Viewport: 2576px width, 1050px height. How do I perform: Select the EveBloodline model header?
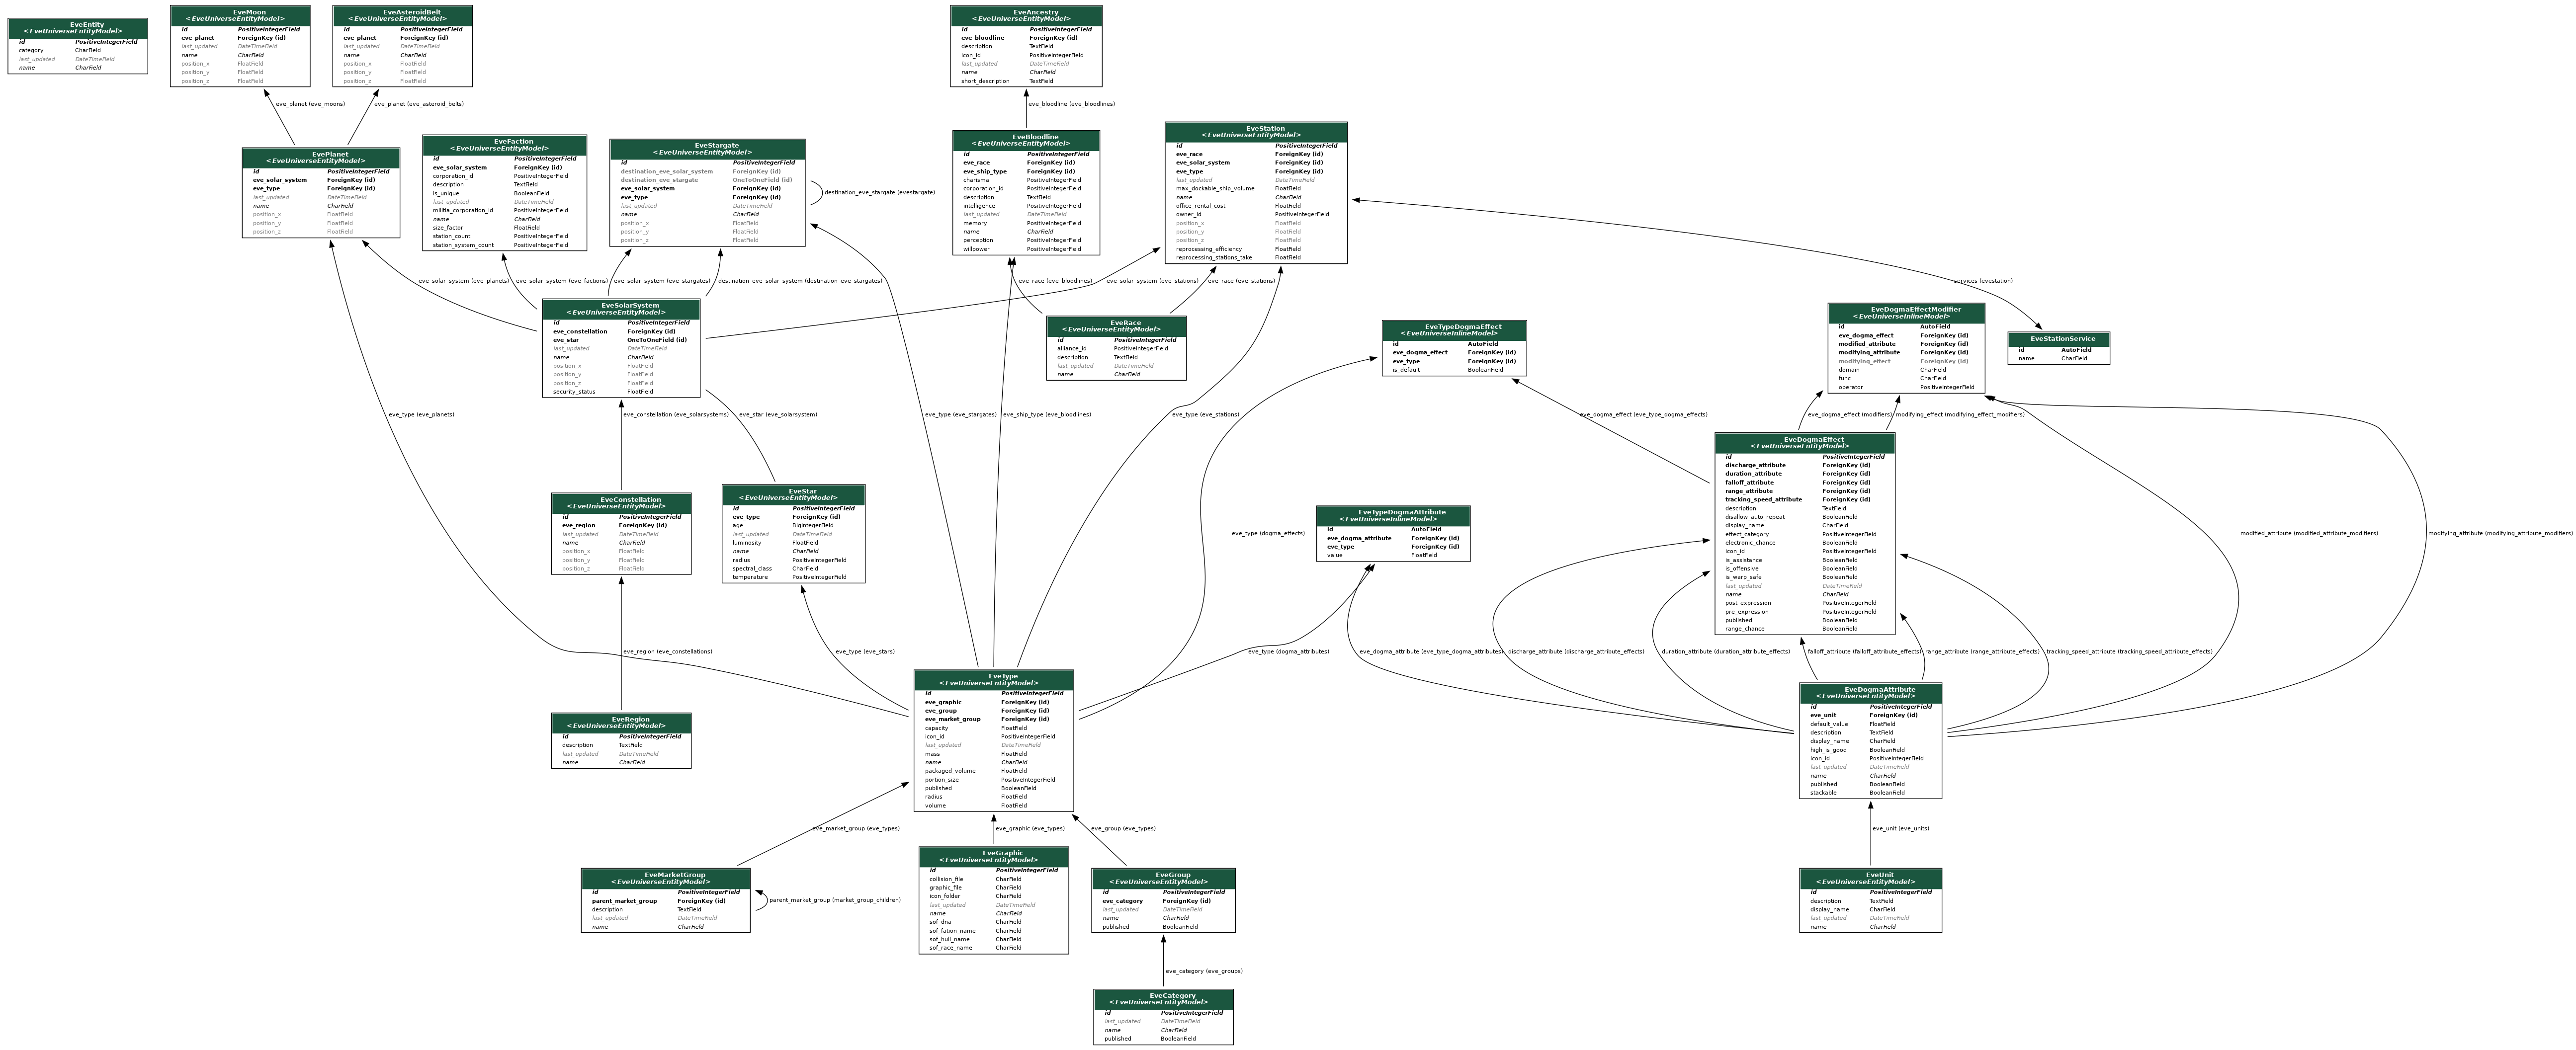[1026, 140]
